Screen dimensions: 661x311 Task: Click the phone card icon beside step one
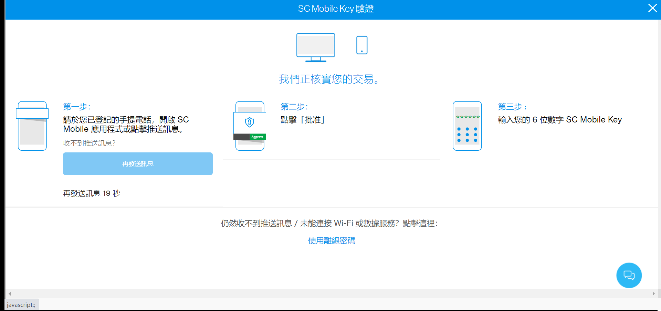click(32, 126)
